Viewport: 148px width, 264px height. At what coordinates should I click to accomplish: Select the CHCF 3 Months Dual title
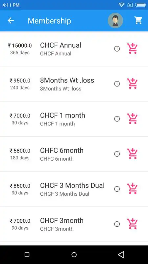click(x=72, y=185)
